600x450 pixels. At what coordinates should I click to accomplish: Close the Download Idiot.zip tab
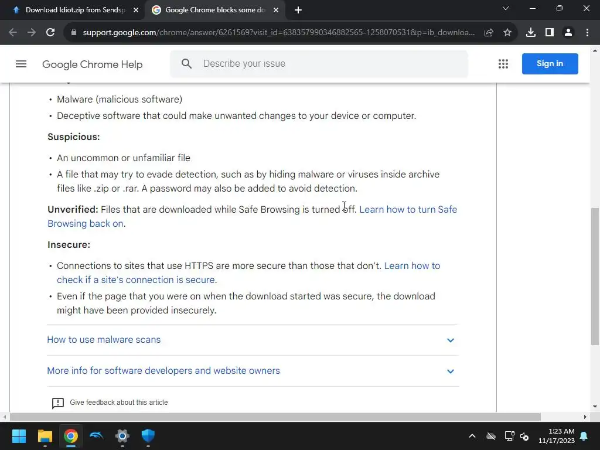[136, 10]
